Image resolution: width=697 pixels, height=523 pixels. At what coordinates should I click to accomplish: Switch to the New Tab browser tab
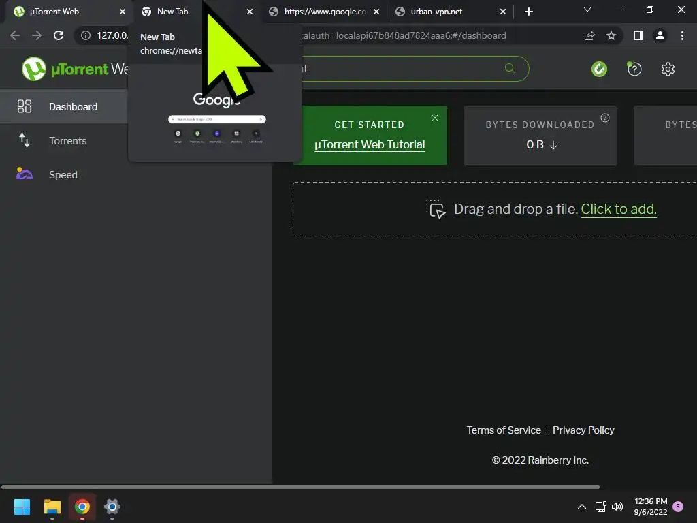click(x=195, y=12)
